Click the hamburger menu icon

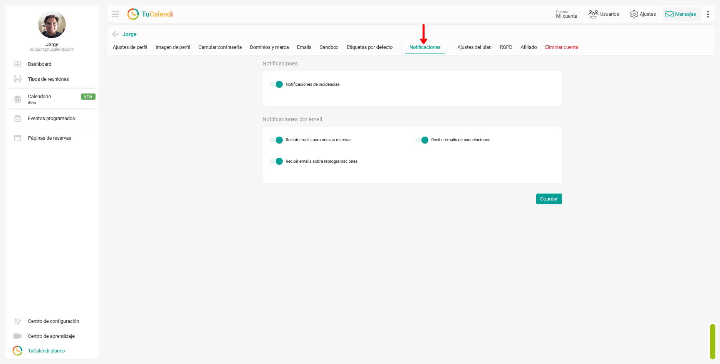point(115,14)
